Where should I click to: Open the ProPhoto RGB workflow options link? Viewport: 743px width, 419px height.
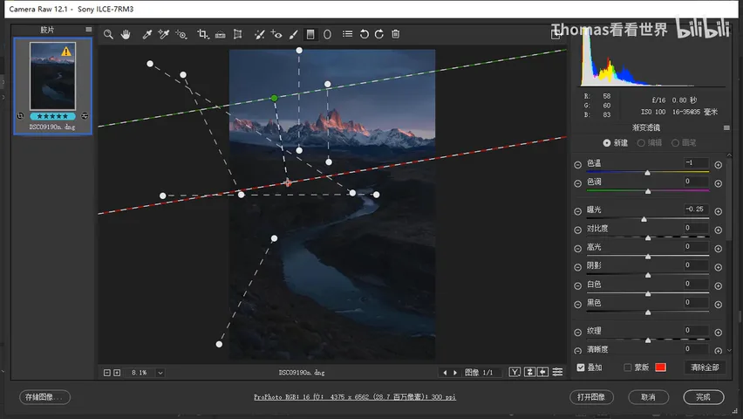[x=354, y=397]
